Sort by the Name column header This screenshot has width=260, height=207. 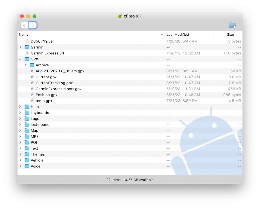tap(24, 35)
